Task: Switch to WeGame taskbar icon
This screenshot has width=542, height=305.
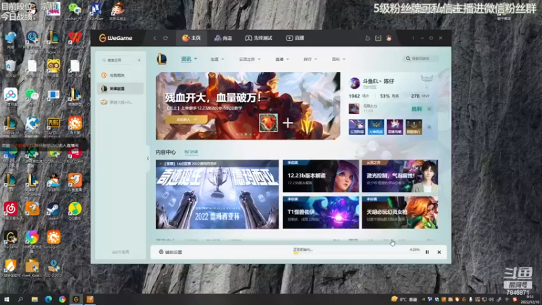Action: point(76,300)
